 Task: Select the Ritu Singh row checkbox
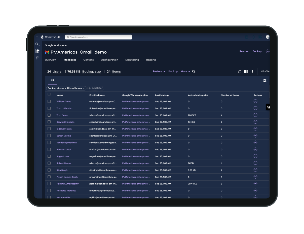pyautogui.click(x=49, y=170)
